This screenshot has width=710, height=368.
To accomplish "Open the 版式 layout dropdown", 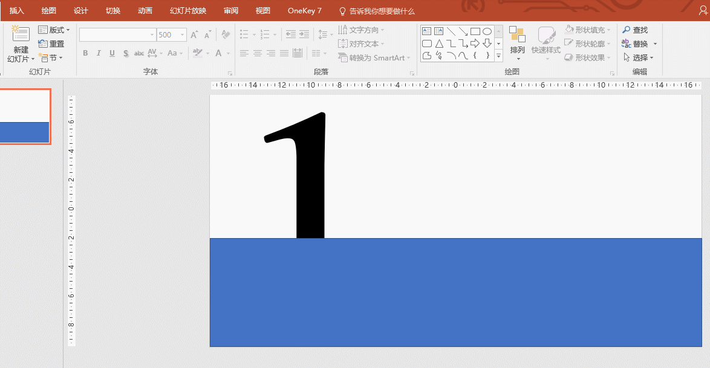I will (54, 30).
